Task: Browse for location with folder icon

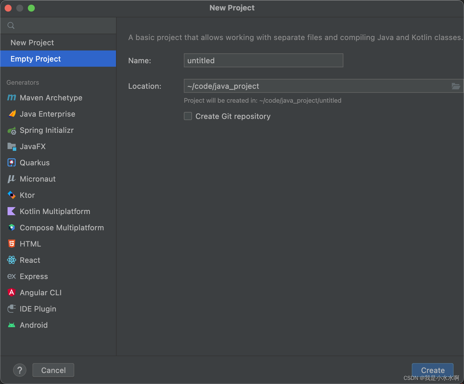Action: 456,86
